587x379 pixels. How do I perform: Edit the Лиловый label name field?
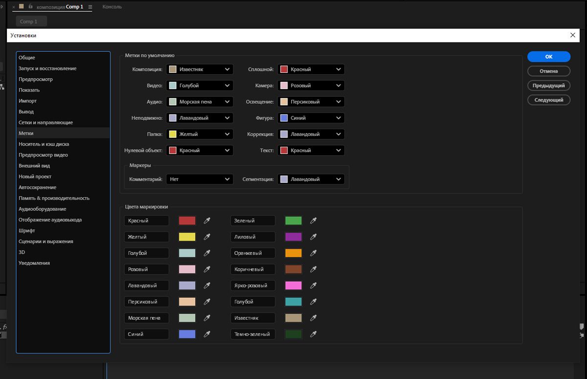[253, 237]
